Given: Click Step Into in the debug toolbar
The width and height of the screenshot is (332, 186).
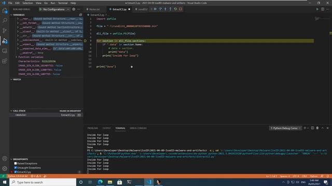Looking at the screenshot, I should pos(165,9).
